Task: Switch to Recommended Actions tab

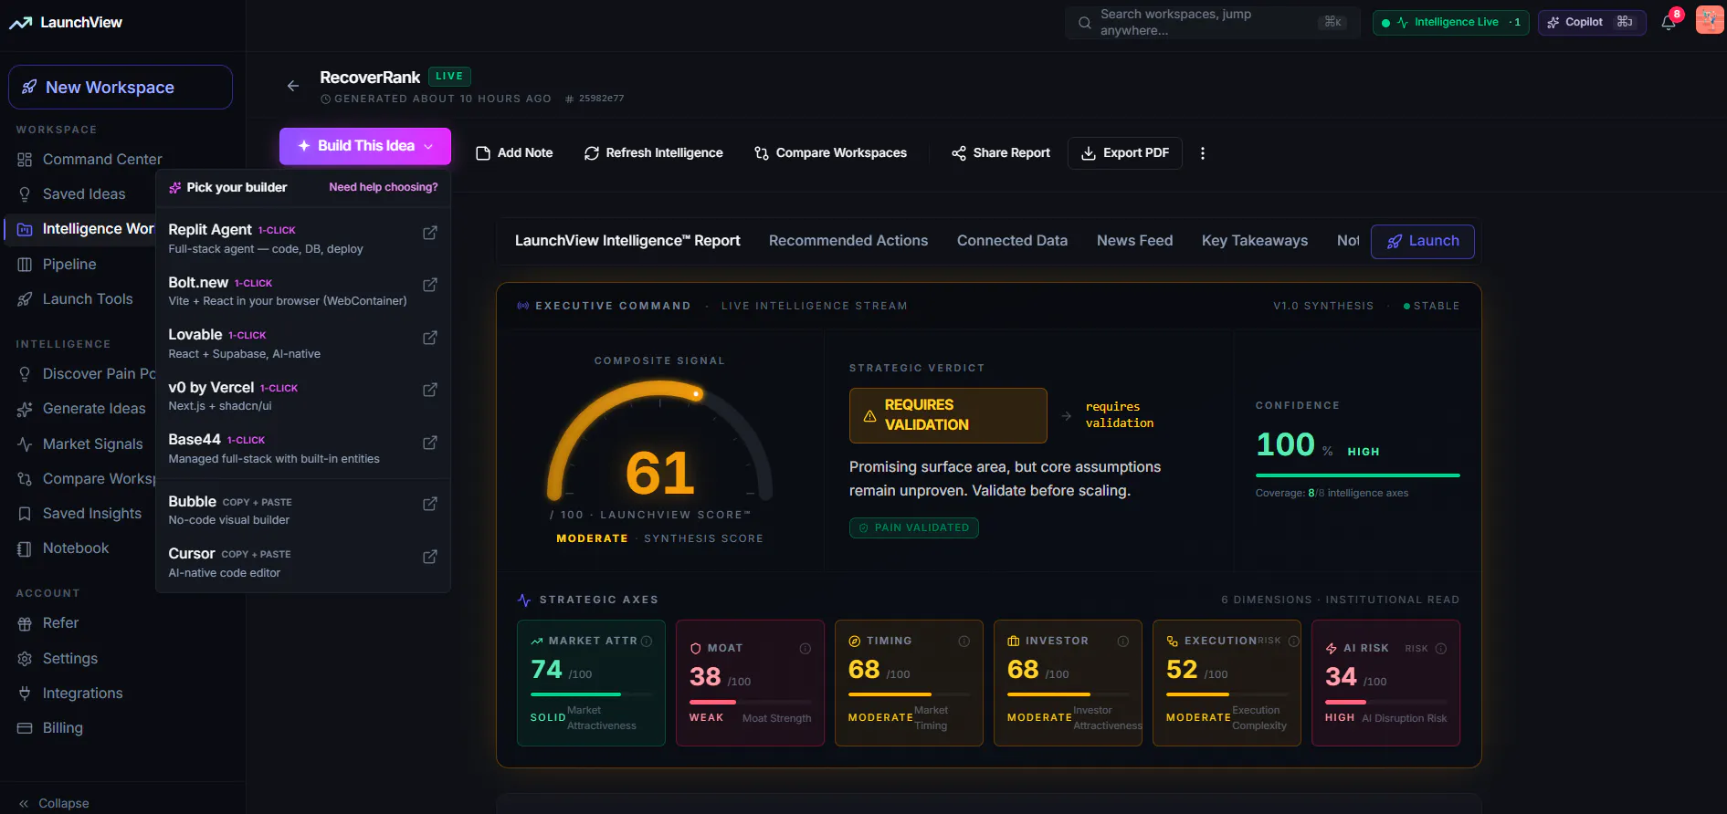Action: pos(848,241)
